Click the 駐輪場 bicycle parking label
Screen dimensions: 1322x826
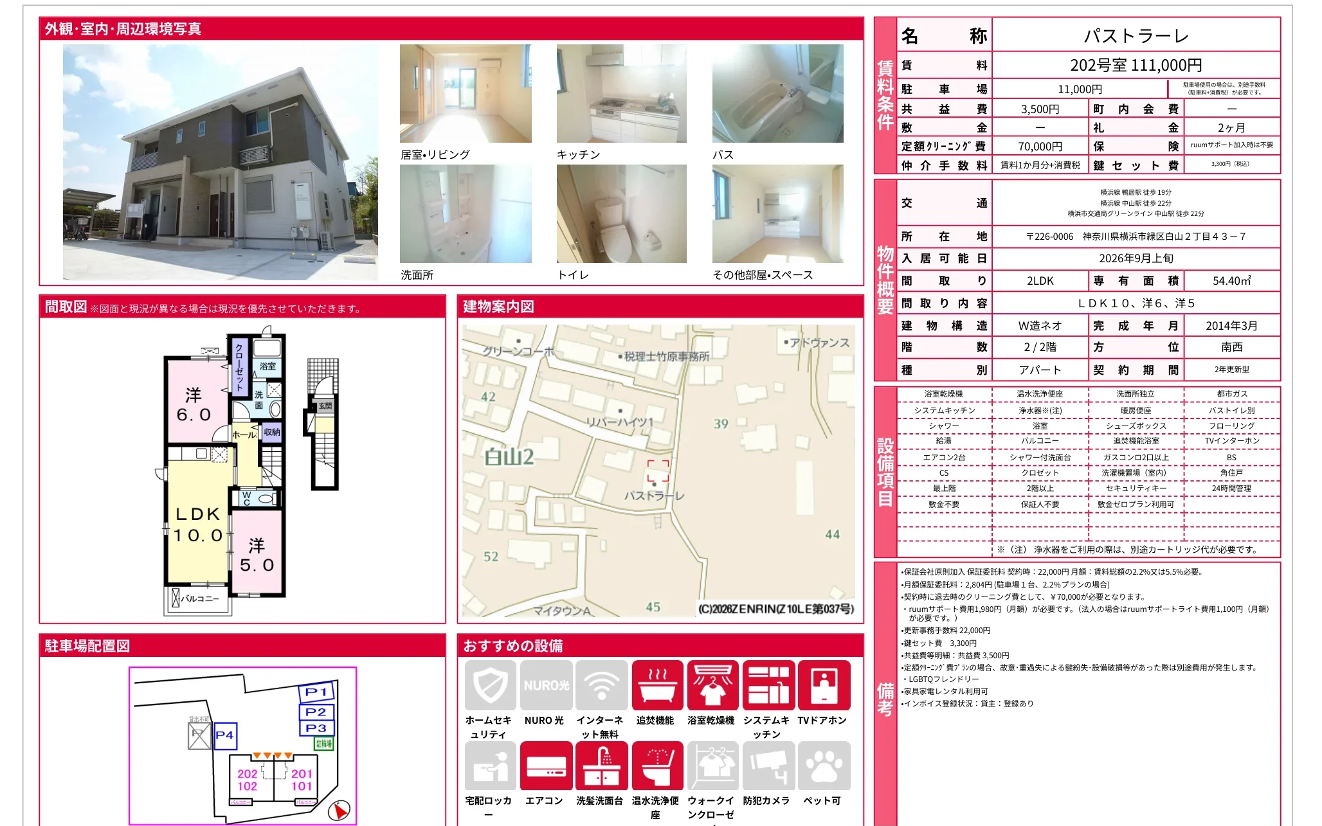pos(323,744)
